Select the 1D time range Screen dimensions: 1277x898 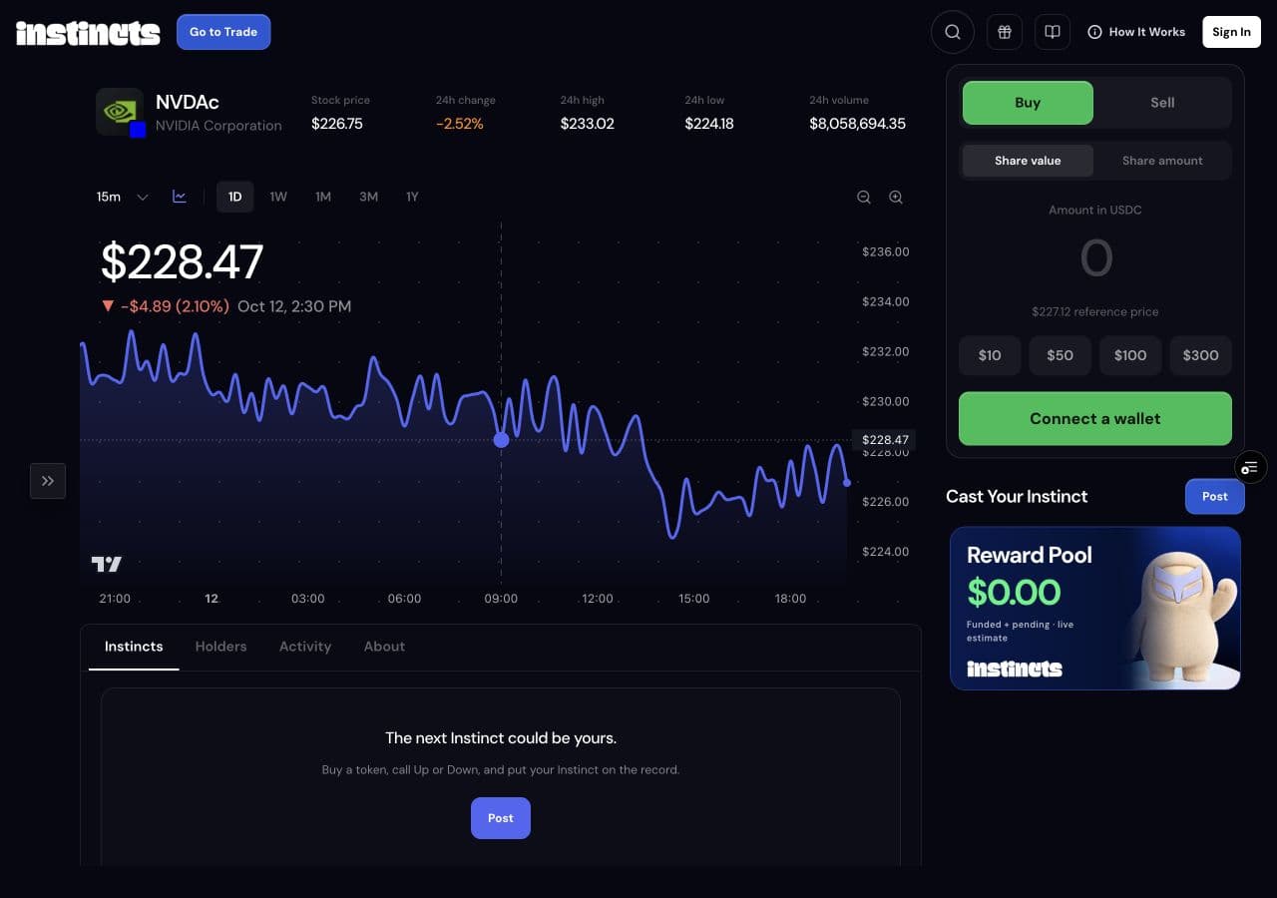(235, 197)
